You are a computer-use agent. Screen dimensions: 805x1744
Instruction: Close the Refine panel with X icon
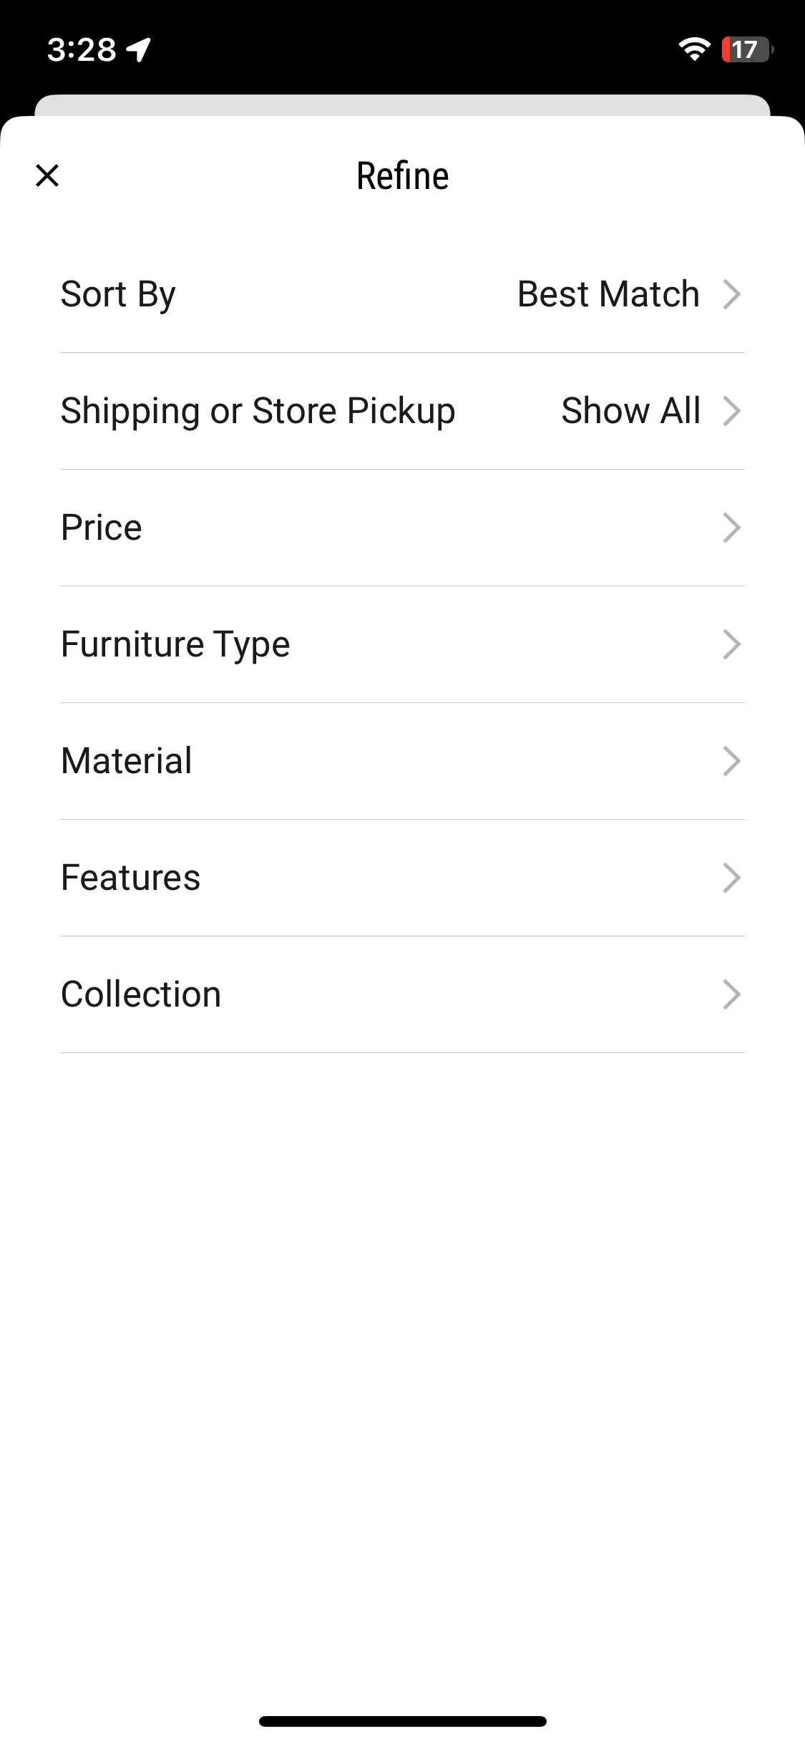click(x=47, y=175)
